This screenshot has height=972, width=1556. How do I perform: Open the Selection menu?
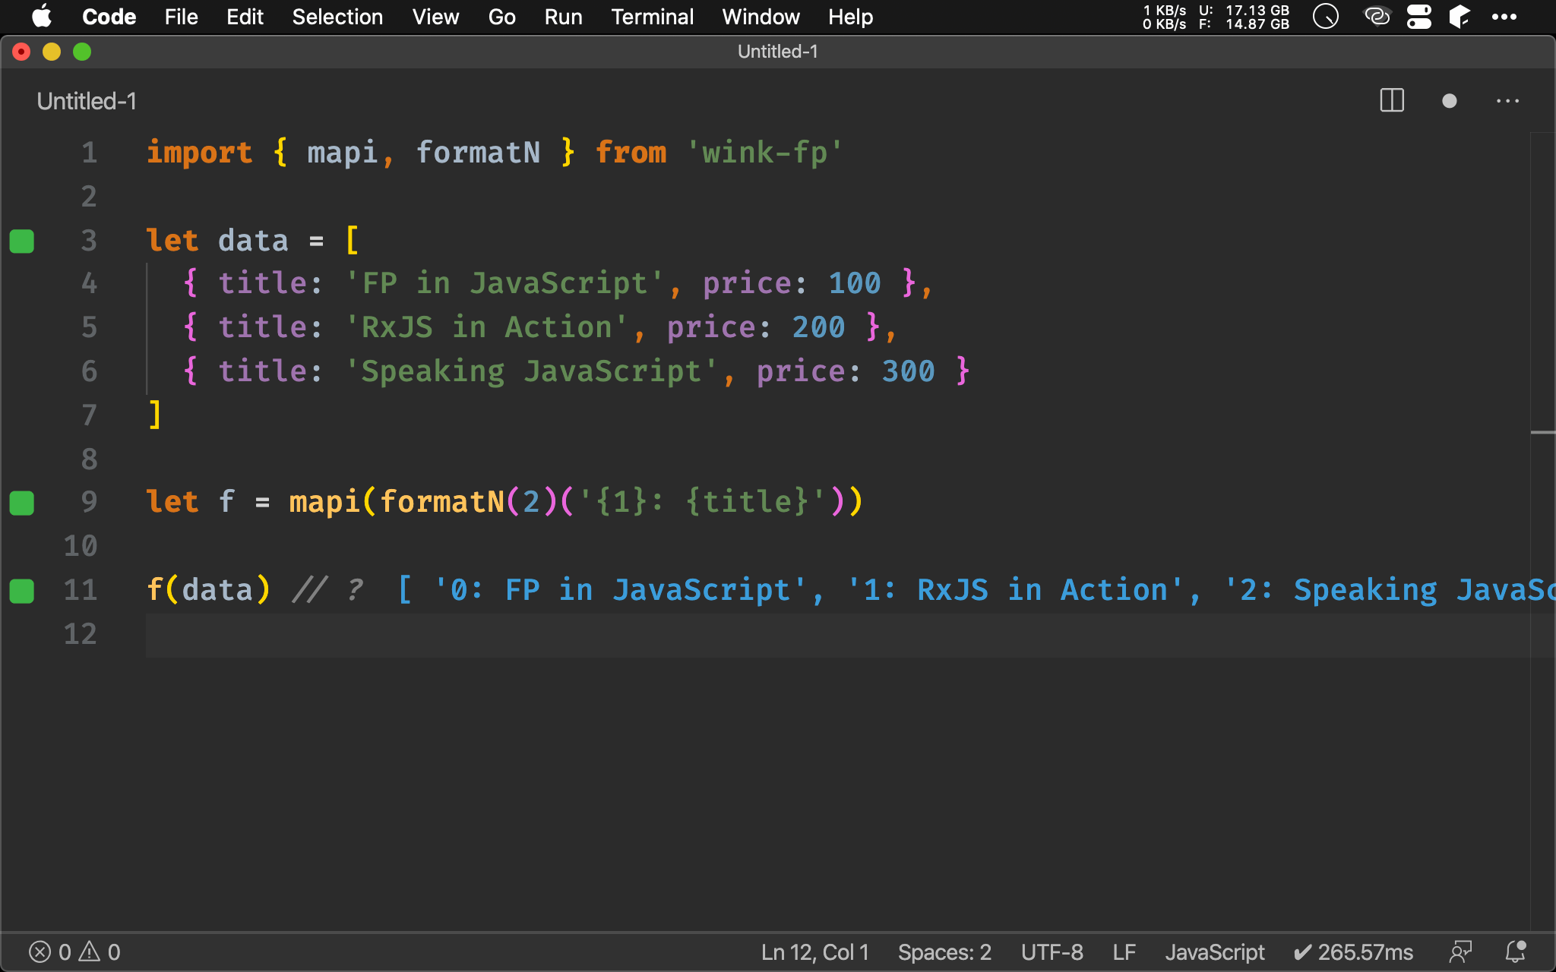point(337,17)
